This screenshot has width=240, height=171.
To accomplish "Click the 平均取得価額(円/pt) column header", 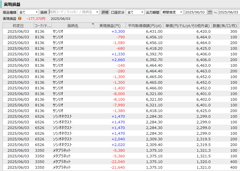I will (x=144, y=25).
